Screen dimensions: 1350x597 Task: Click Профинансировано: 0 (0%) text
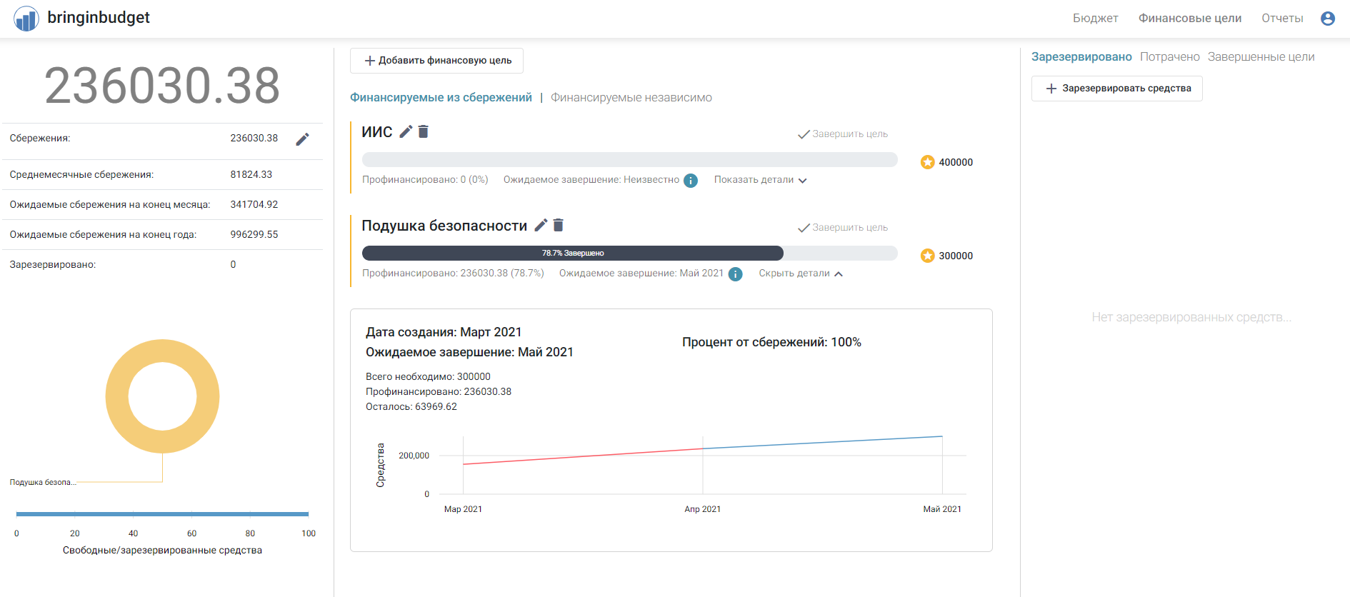pos(425,180)
